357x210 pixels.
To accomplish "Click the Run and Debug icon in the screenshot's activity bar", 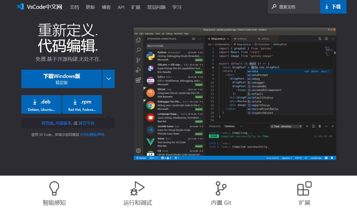I will 138,70.
